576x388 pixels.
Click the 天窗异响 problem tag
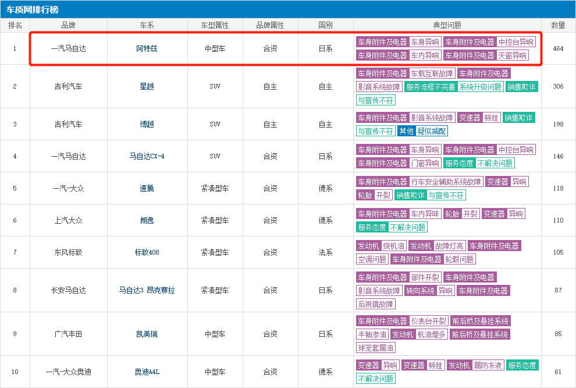pos(513,55)
